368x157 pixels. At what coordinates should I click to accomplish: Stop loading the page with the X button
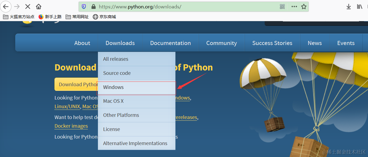[x=27, y=7]
